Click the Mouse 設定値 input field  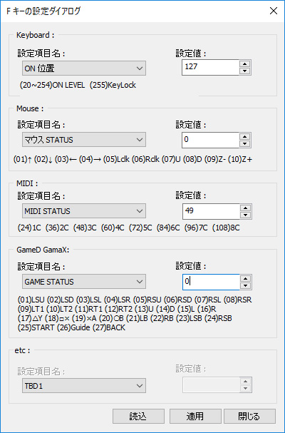pos(210,140)
